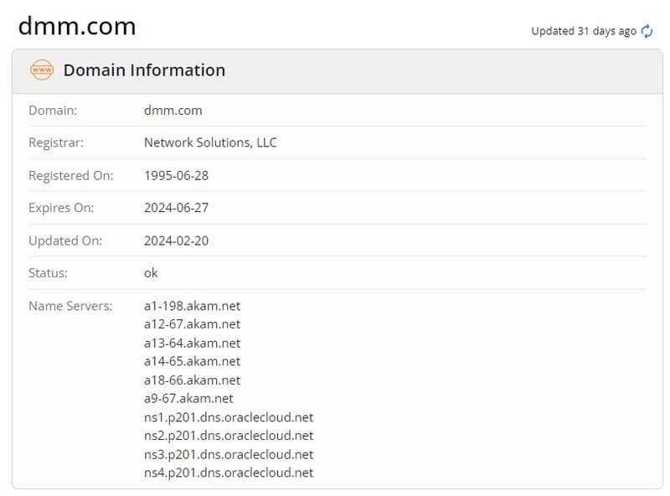Click the Domain Information header bar
This screenshot has width=670, height=496.
pos(335,70)
